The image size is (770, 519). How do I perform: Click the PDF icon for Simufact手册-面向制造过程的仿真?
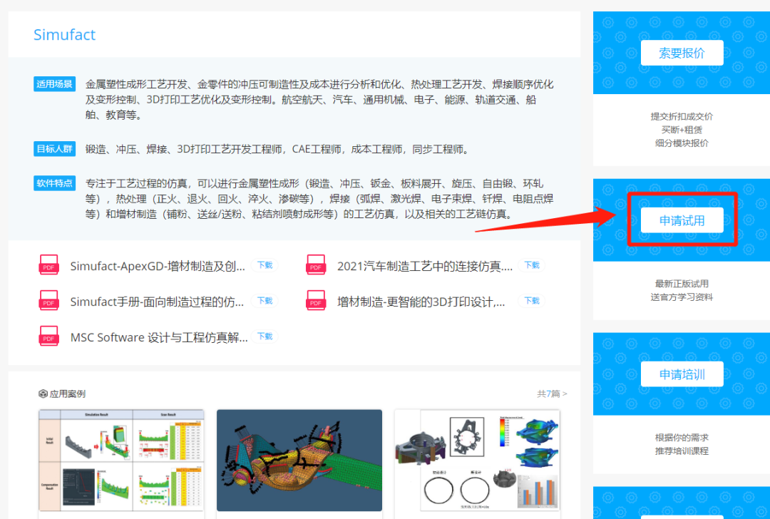pos(48,300)
